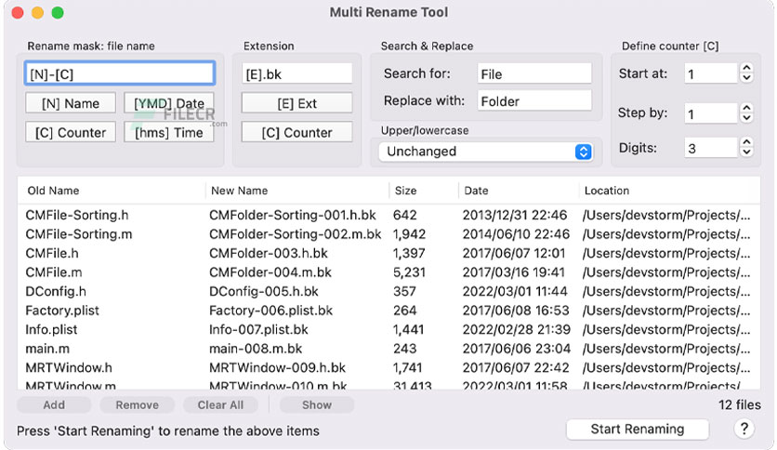Minimize the window with yellow button
This screenshot has width=777, height=450.
click(38, 12)
